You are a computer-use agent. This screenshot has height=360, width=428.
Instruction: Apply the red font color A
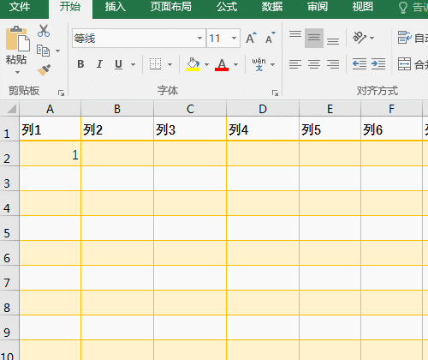[222, 64]
